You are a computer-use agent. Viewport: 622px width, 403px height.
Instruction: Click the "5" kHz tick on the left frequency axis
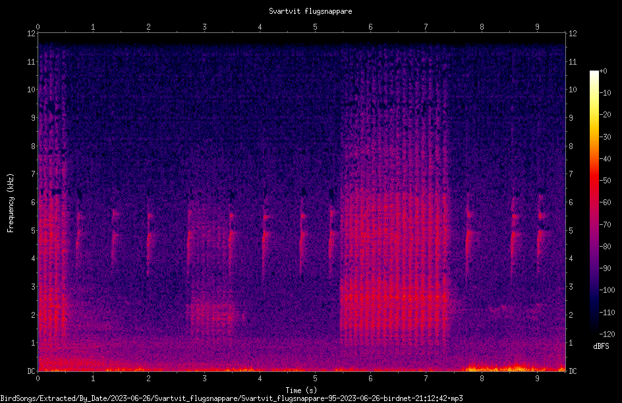[34, 230]
